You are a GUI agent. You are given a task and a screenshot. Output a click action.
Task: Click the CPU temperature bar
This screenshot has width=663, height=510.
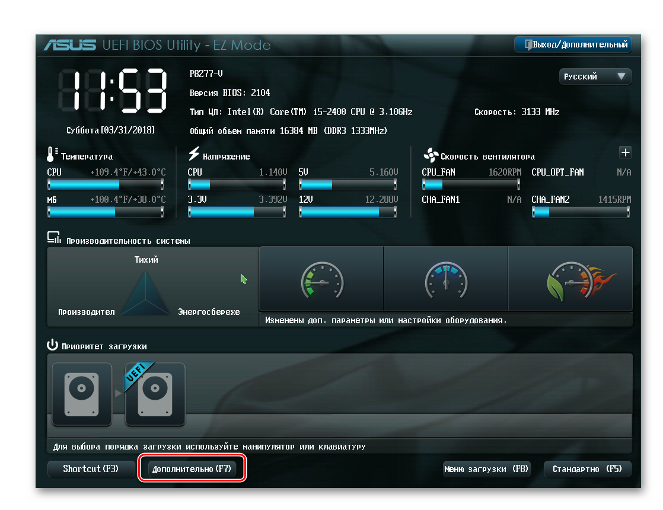click(106, 185)
